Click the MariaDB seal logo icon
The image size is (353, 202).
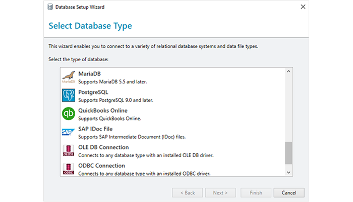[x=68, y=77]
